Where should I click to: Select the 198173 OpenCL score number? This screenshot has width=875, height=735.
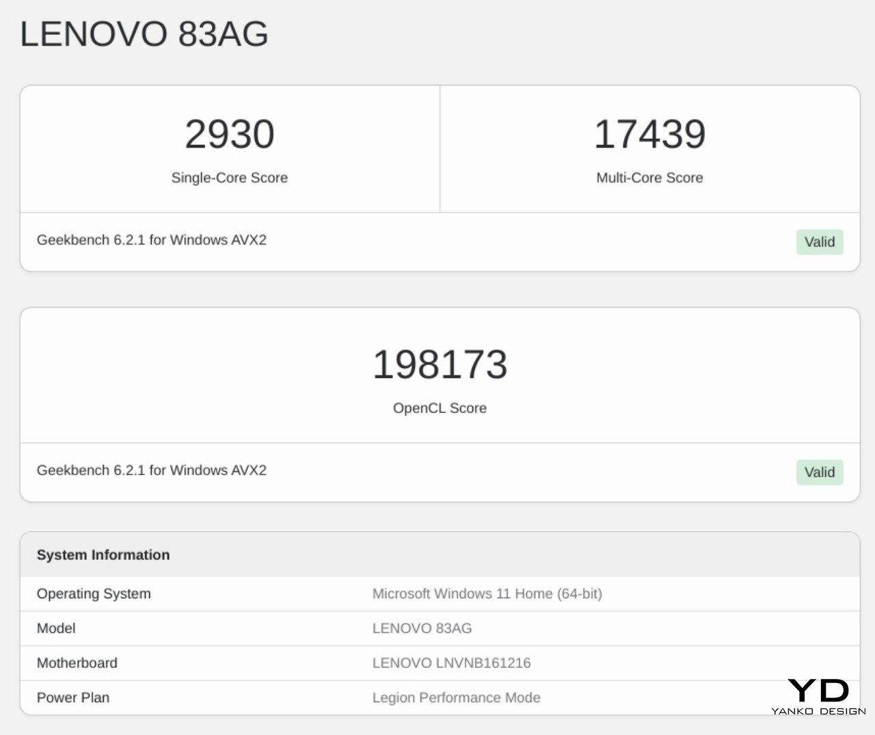pos(440,364)
